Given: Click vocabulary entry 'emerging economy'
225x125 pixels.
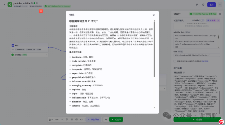Looking at the screenshot, I should pyautogui.click(x=87, y=85).
